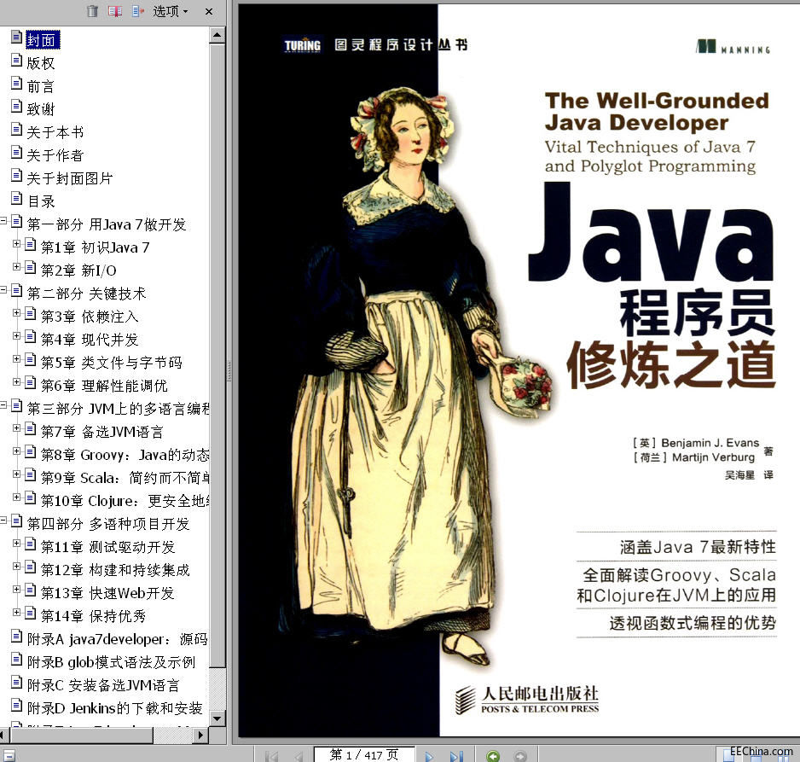This screenshot has height=762, width=800.
Task: Select the 封面 bookmark
Action: tap(43, 40)
